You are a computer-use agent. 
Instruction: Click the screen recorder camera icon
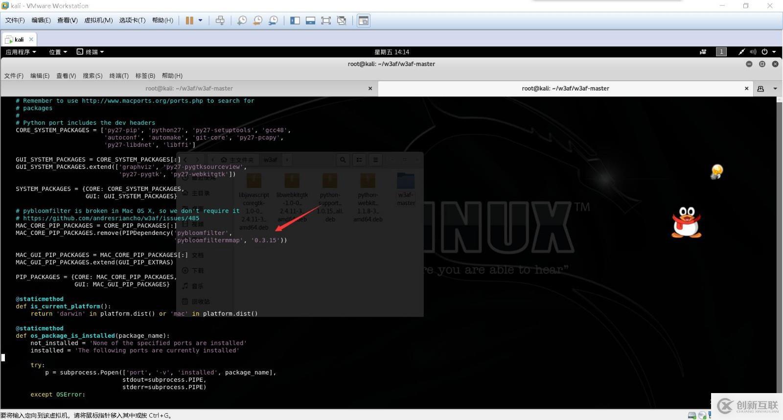(x=703, y=52)
